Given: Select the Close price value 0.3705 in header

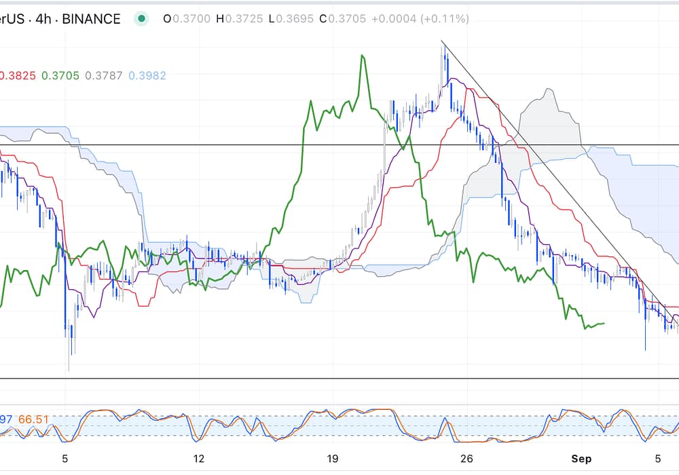Looking at the screenshot, I should point(348,19).
